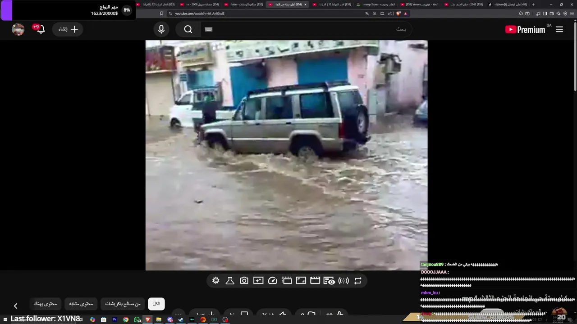Click the pop-up player window icon
The image size is (577, 324).
click(287, 281)
